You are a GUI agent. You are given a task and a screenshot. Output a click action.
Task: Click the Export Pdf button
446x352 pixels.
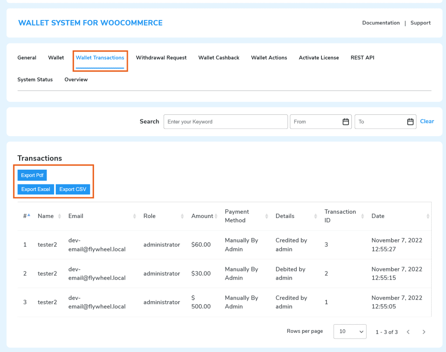(x=32, y=175)
